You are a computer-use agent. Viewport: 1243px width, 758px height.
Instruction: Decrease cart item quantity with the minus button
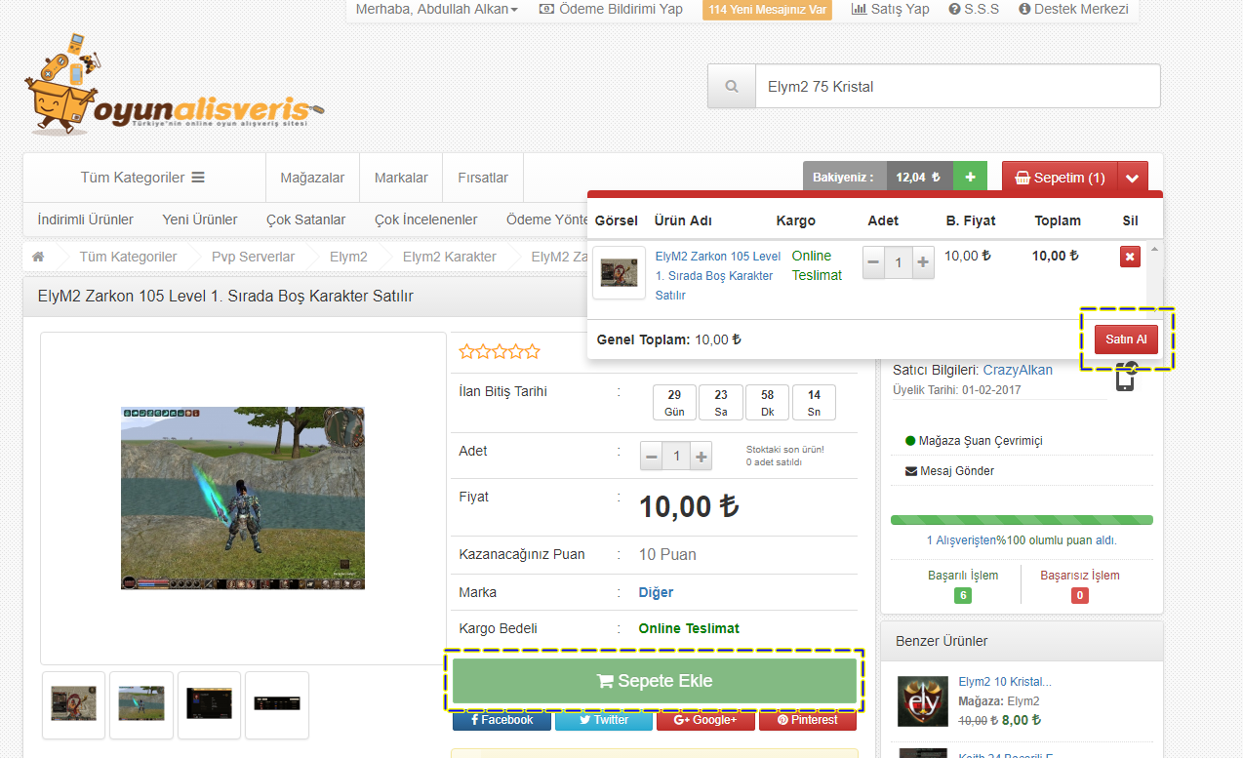point(873,262)
